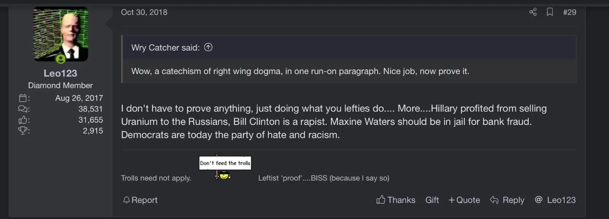This screenshot has height=219, width=609.
Task: Click the Gift link
Action: (432, 200)
